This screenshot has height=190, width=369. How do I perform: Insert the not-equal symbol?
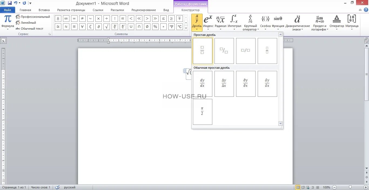[82, 19]
